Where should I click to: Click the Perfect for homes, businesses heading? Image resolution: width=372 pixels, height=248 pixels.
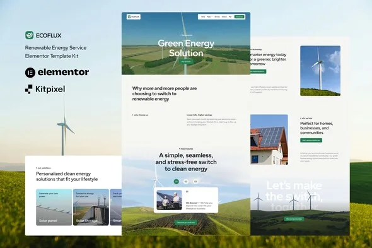[x=317, y=128]
